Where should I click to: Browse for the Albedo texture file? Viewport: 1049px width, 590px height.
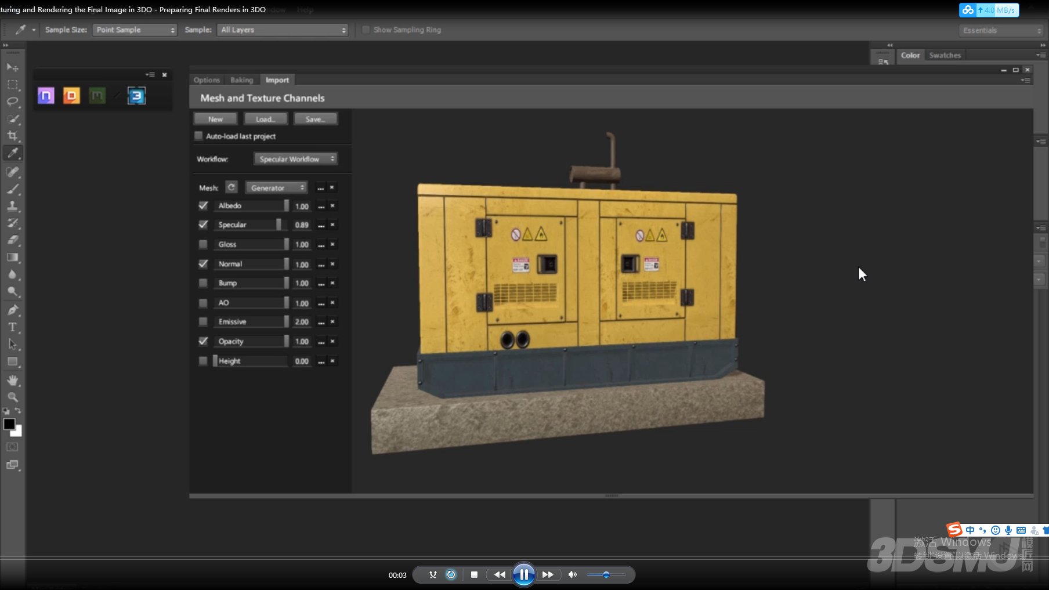(321, 206)
